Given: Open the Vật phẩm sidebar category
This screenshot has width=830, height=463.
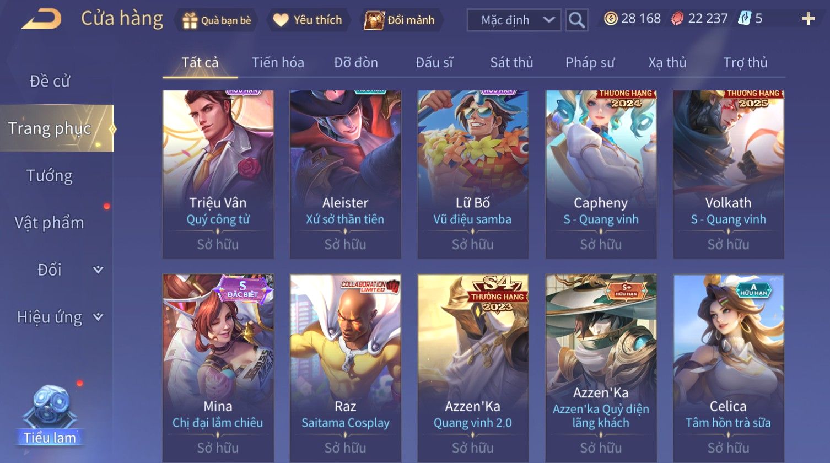Looking at the screenshot, I should click(50, 223).
